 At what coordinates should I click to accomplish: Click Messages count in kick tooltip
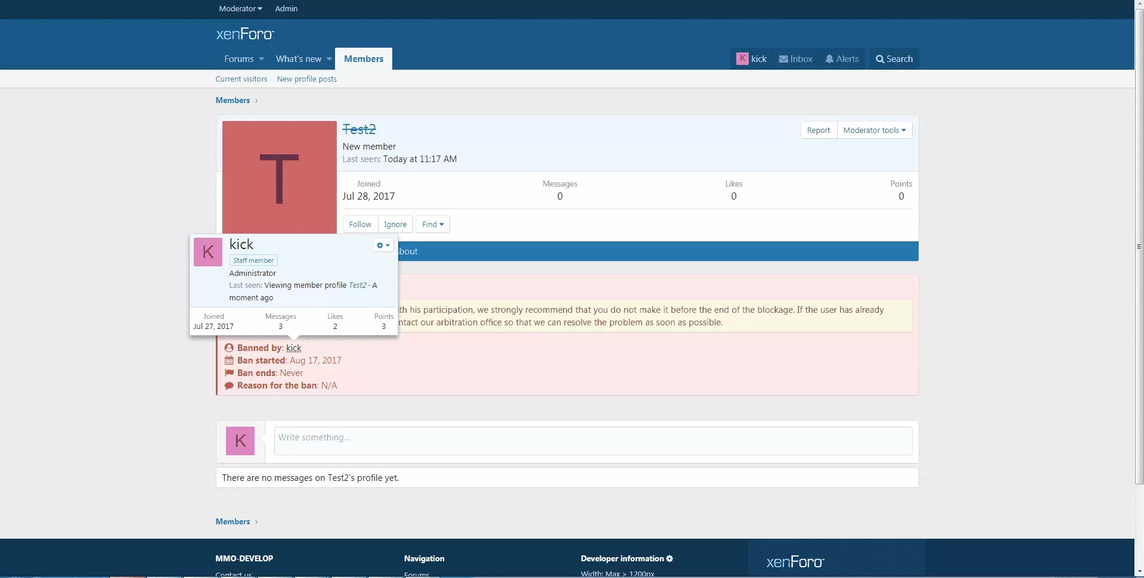(280, 327)
